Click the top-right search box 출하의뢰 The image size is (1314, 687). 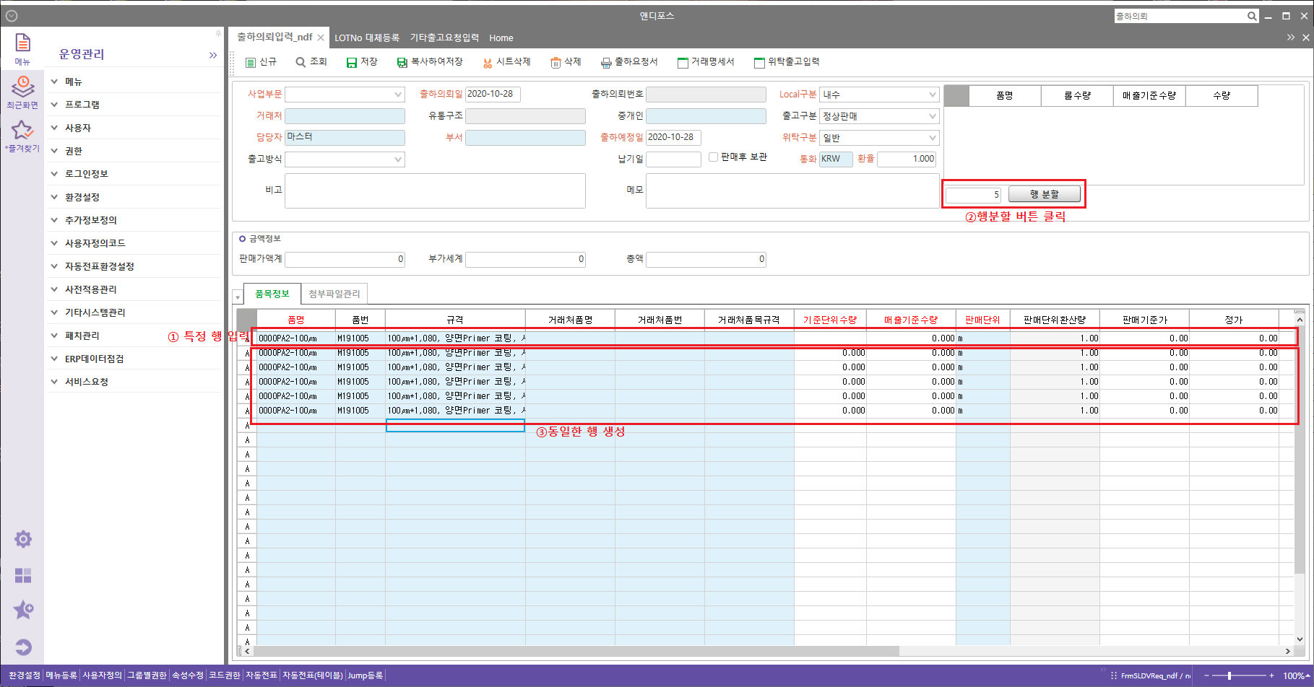pos(1180,16)
